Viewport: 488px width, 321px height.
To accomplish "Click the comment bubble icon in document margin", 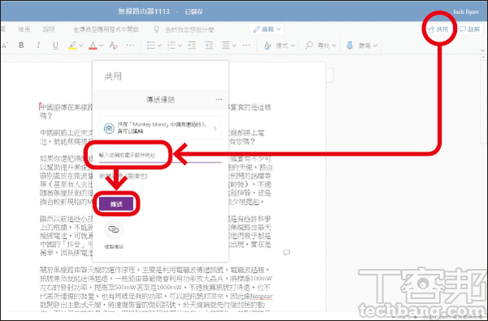I will [x=286, y=252].
